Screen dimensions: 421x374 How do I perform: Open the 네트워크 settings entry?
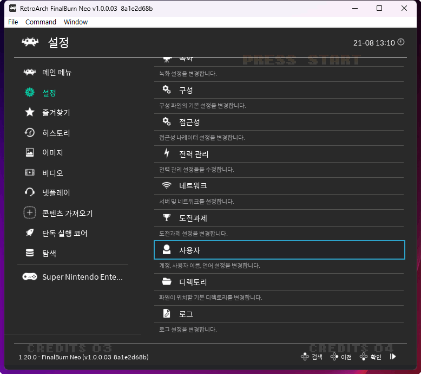point(279,186)
